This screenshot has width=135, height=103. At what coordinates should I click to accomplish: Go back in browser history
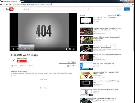click(1, 5)
